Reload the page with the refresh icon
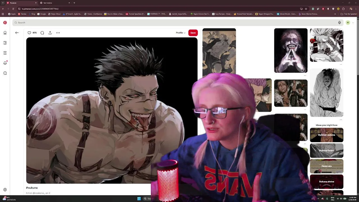Screen dimensions: 359x202 (x=13, y=9)
